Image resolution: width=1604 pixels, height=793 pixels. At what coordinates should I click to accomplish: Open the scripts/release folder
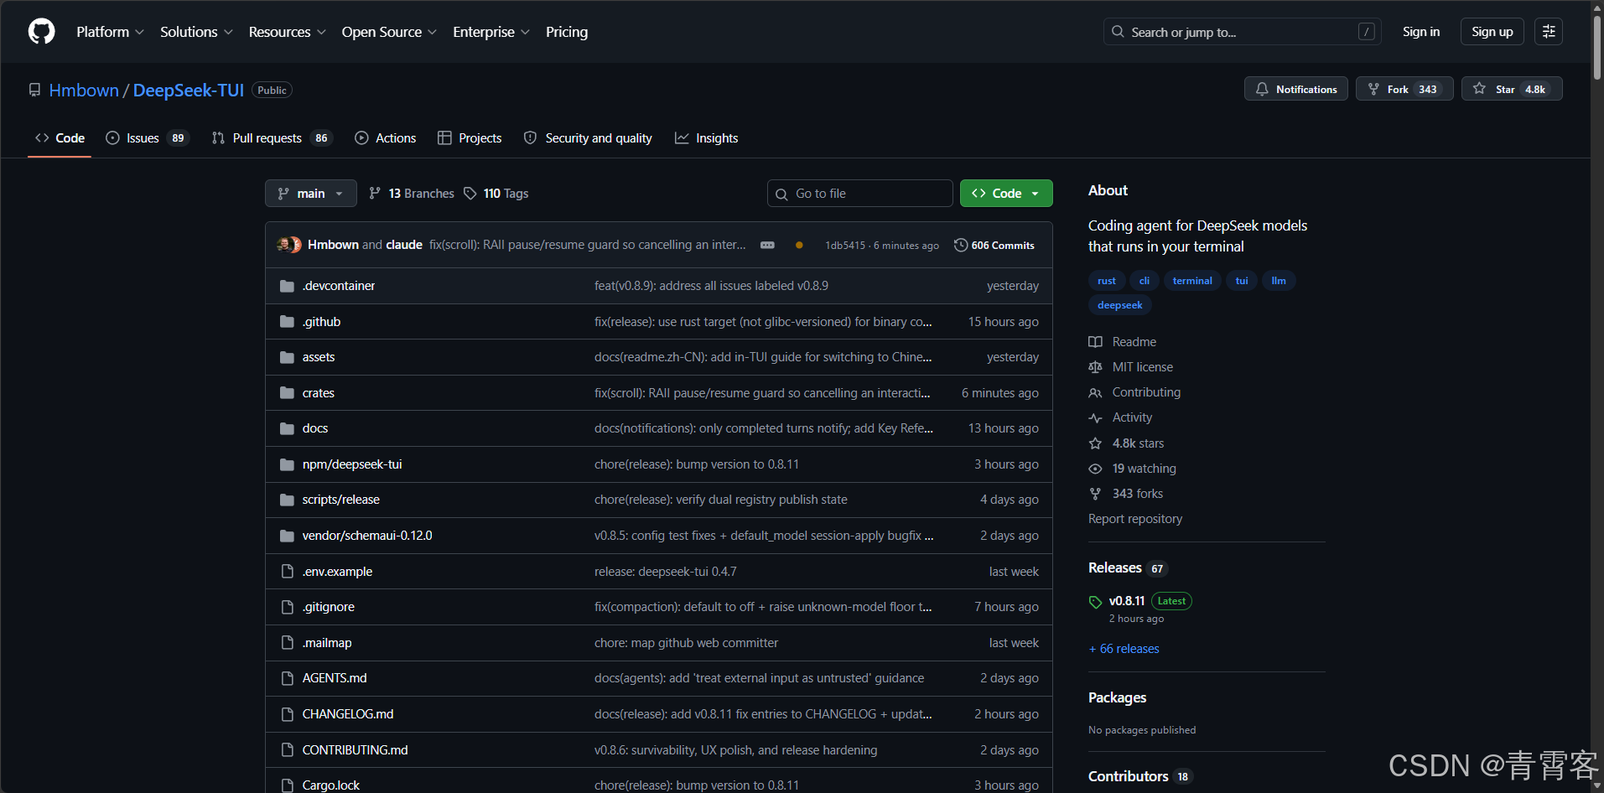tap(341, 500)
